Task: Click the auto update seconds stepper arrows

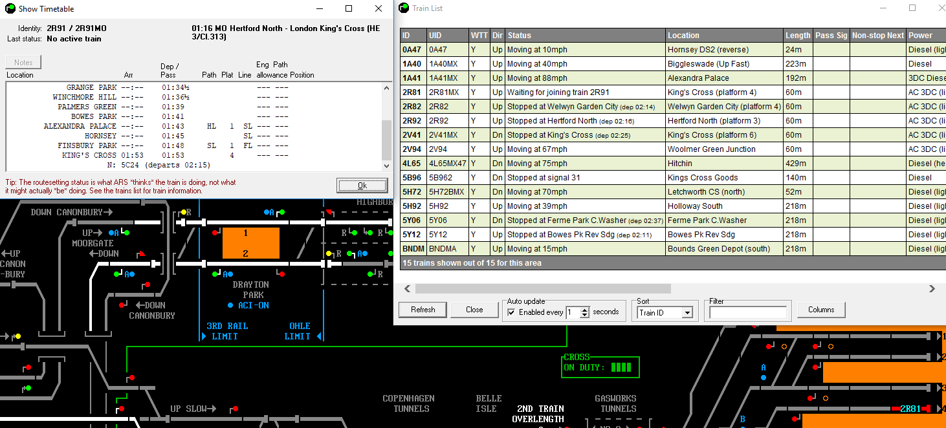Action: tap(585, 312)
